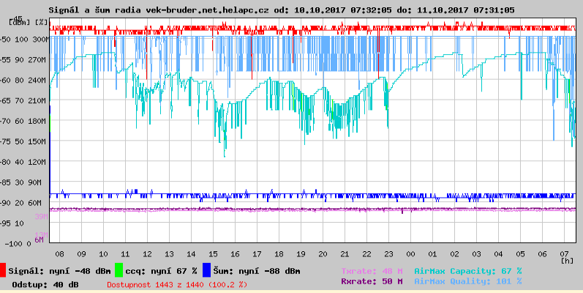Click the '03' hour label on time axis
The height and width of the screenshot is (293, 583).
476,254
